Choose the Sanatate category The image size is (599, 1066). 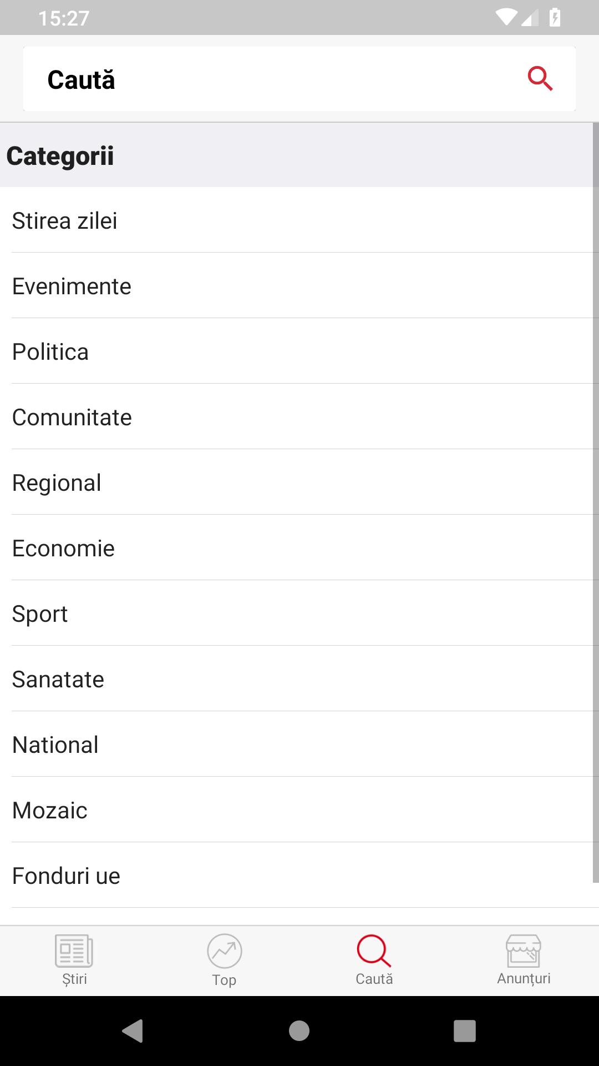(x=299, y=678)
